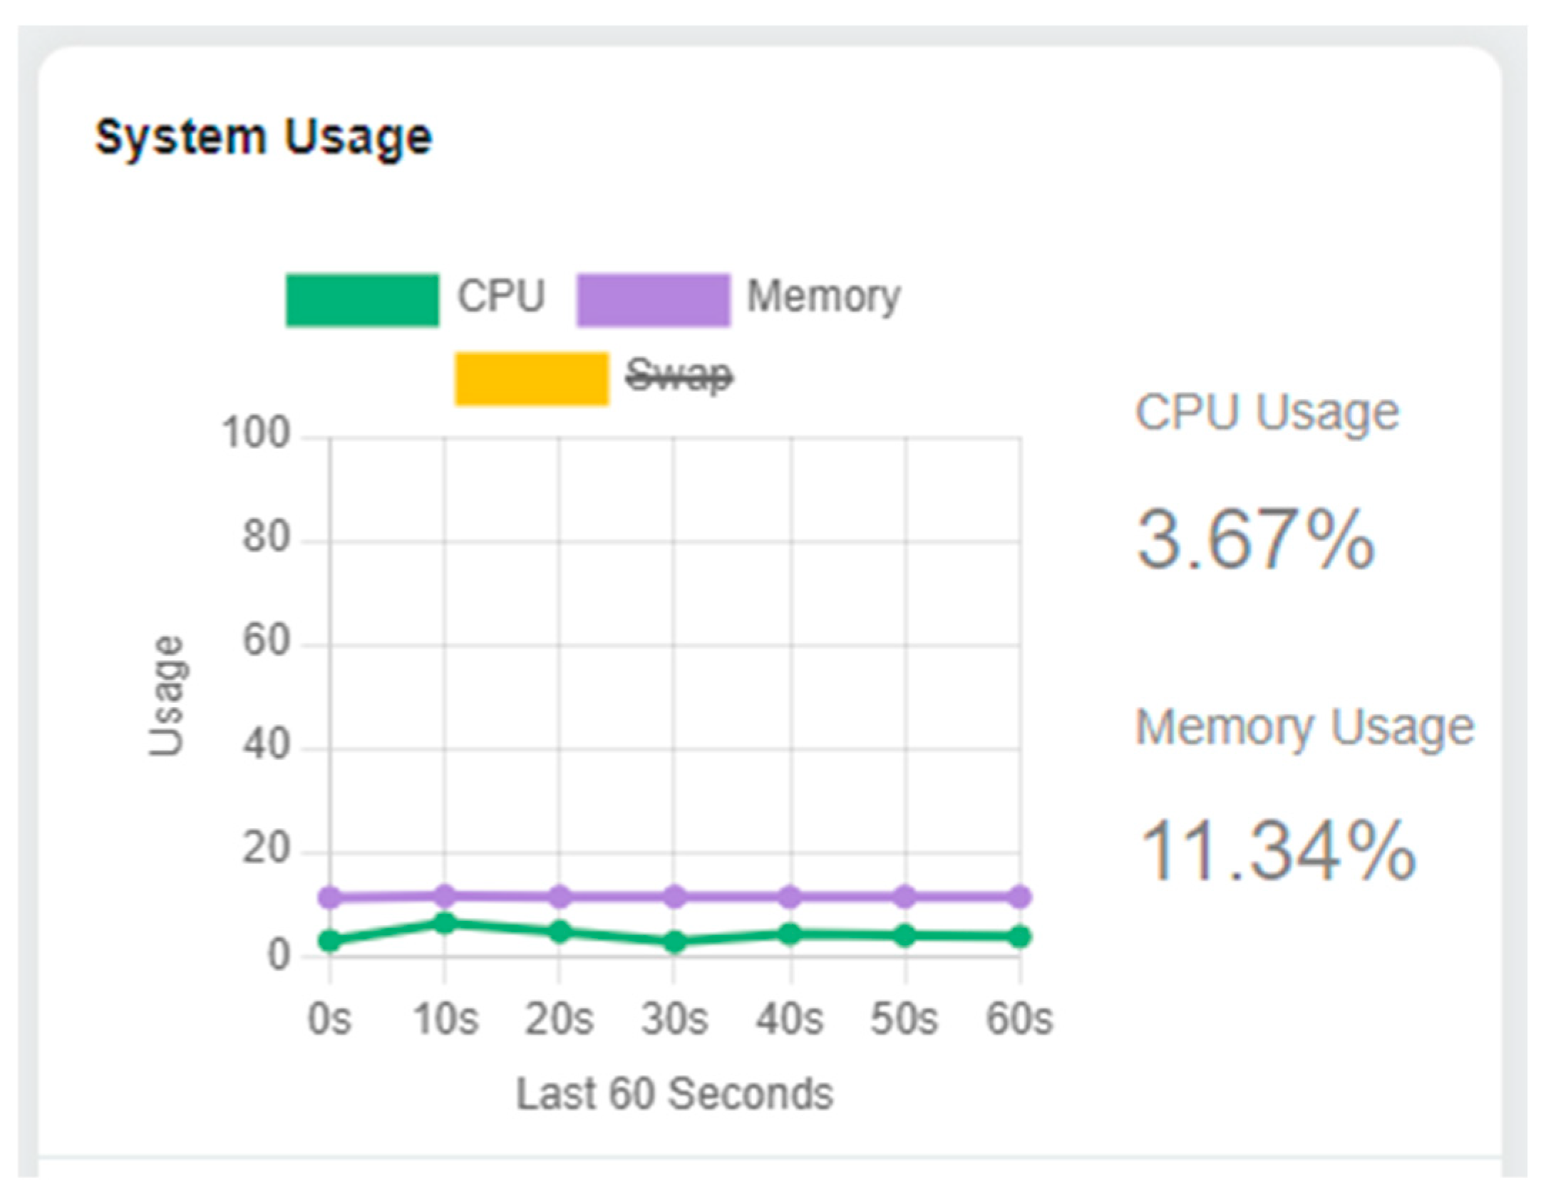1546x1201 pixels.
Task: Click the Memory data point at 40s
Action: click(790, 896)
